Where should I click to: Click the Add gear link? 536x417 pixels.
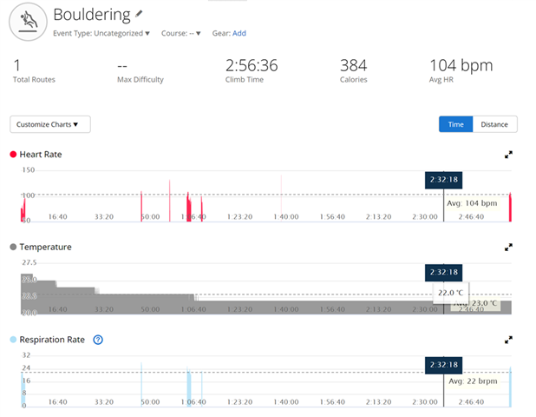(239, 34)
